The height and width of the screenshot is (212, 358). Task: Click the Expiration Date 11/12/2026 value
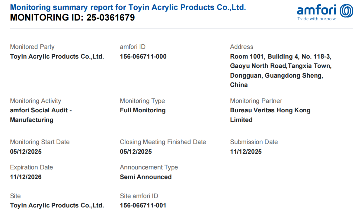coord(26,177)
